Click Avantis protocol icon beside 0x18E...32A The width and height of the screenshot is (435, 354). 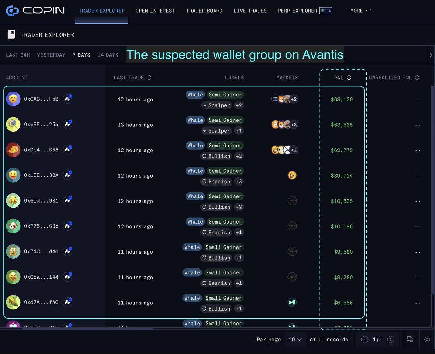point(67,175)
